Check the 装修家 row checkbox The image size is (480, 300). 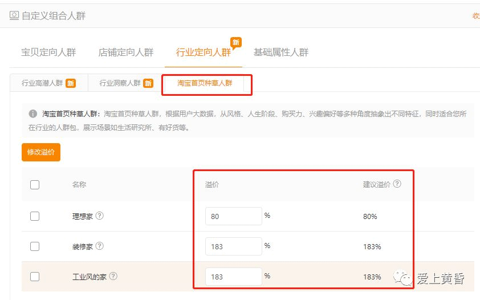(x=35, y=246)
